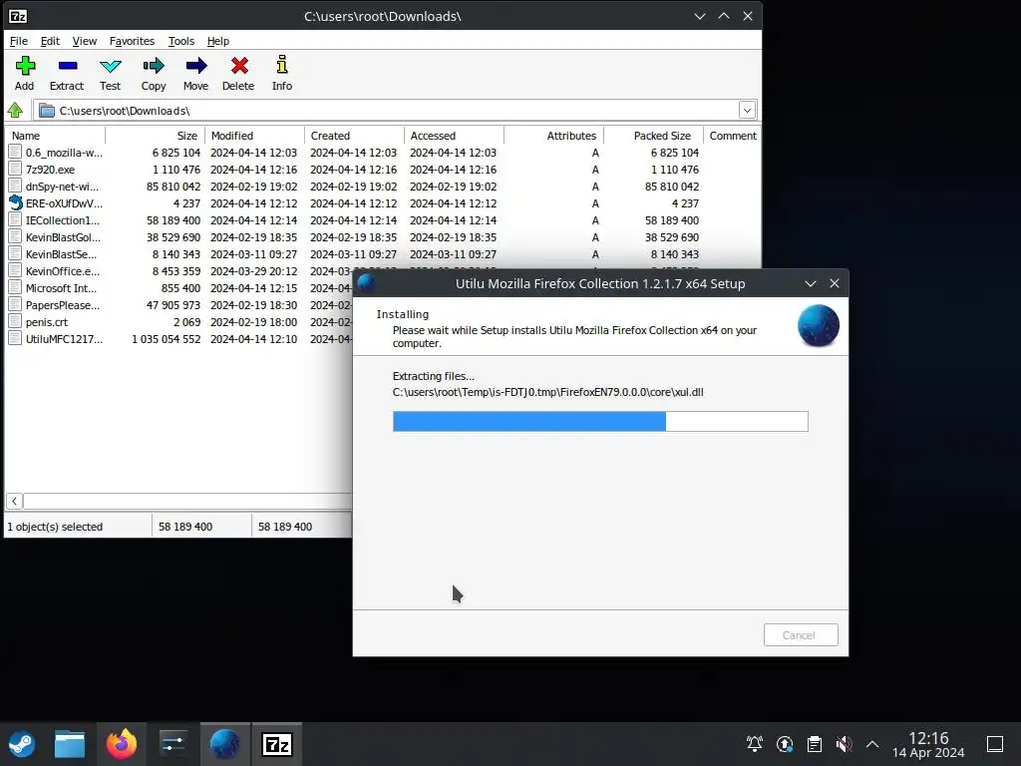The image size is (1021, 766).
Task: Open clipboard tray icon
Action: (814, 744)
